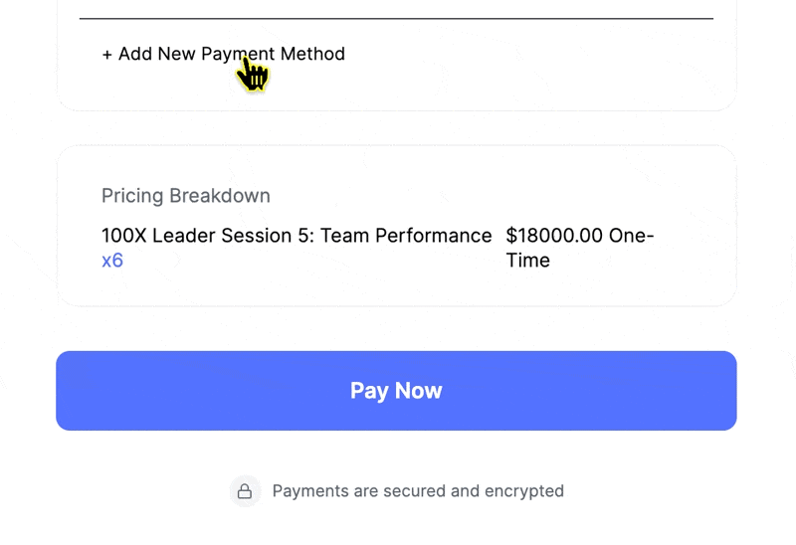Viewport: 796px width, 545px height.
Task: Click the word Breakdown in the pricing heading
Action: point(219,195)
